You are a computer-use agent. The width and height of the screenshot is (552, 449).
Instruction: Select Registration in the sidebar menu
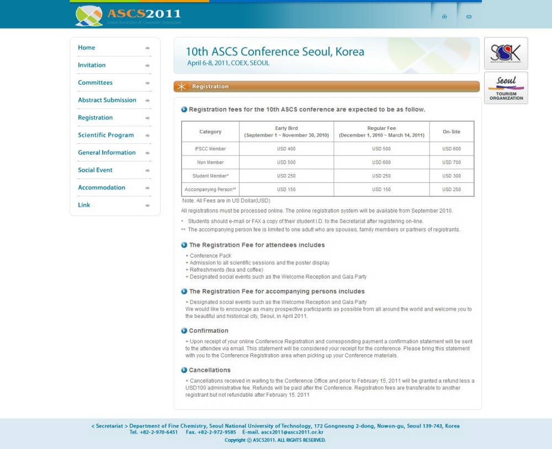click(x=95, y=118)
